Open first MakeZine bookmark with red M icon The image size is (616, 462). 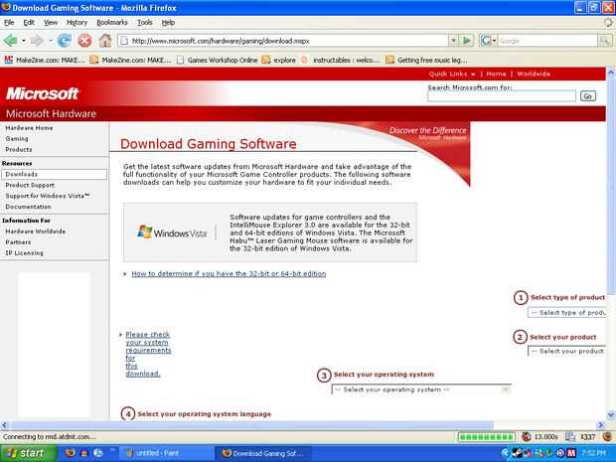click(x=45, y=60)
